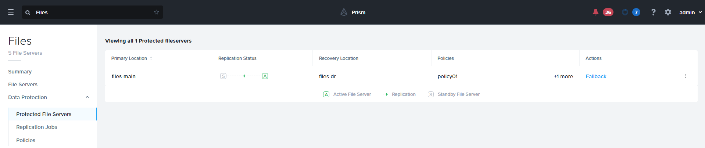
Task: Click the Active File Server legend icon
Action: [326, 94]
